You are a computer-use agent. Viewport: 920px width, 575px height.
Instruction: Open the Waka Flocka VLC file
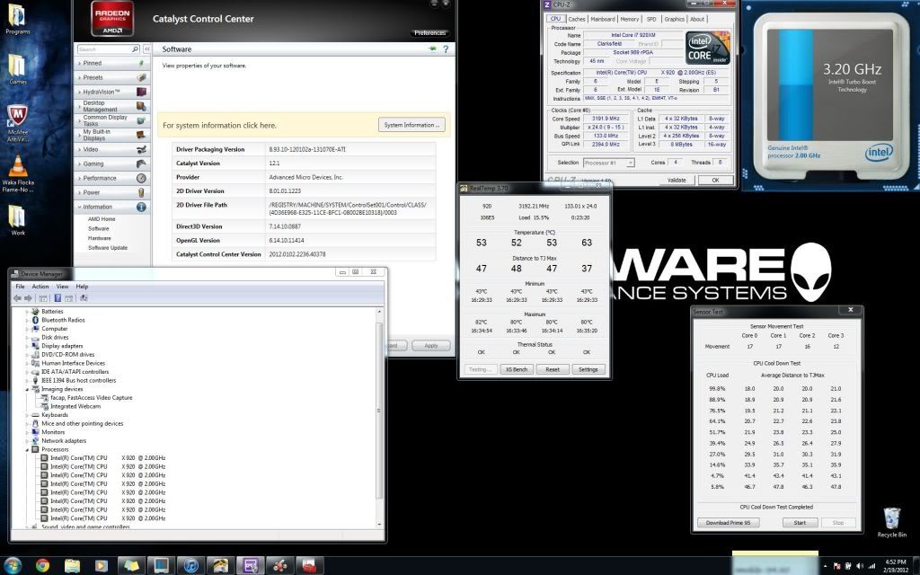18,173
